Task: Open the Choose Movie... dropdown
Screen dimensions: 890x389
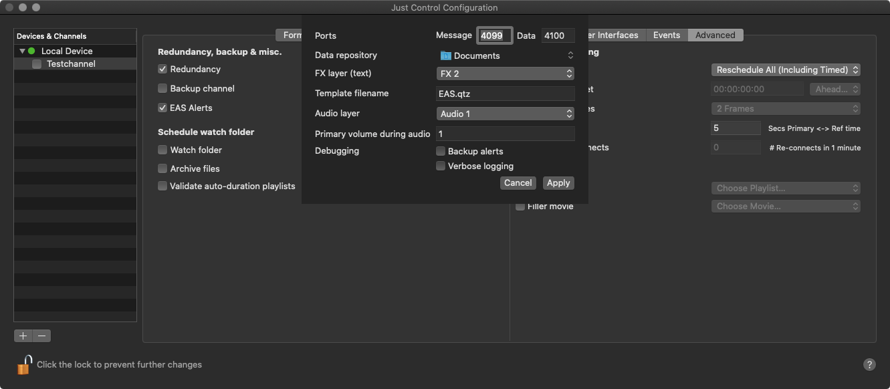Action: (786, 207)
